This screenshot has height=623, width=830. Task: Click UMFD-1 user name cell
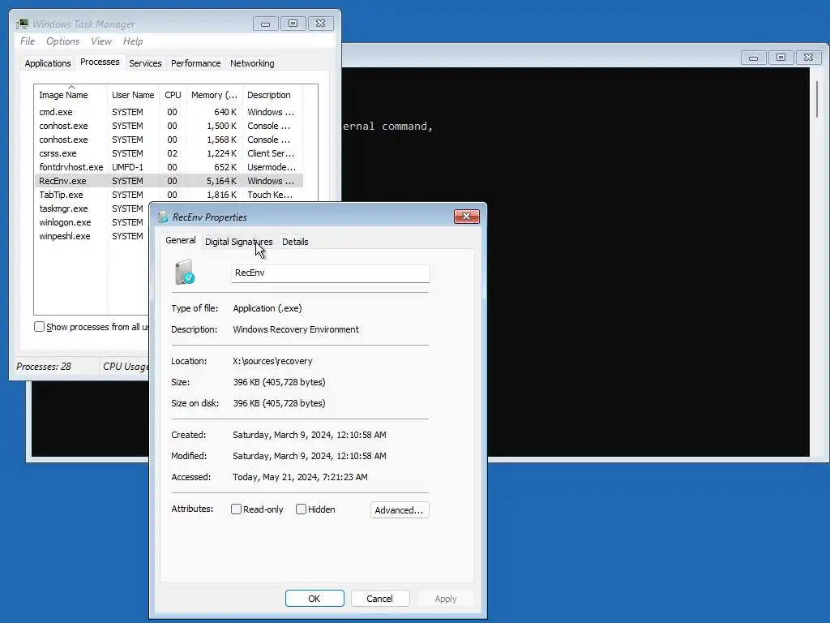127,167
